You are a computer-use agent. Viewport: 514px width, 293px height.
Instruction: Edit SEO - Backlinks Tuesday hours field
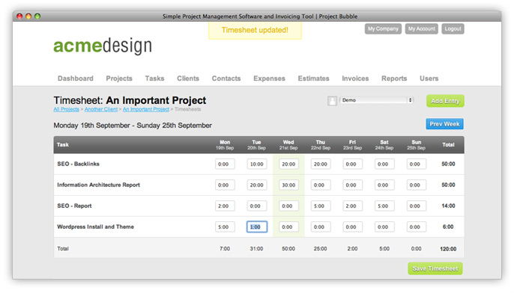click(257, 164)
